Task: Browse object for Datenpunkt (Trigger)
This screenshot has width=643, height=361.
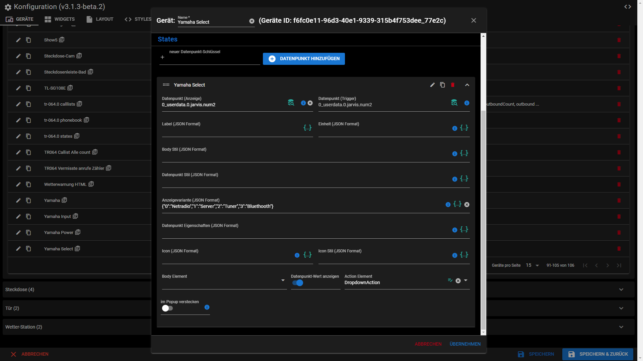Action: tap(454, 103)
